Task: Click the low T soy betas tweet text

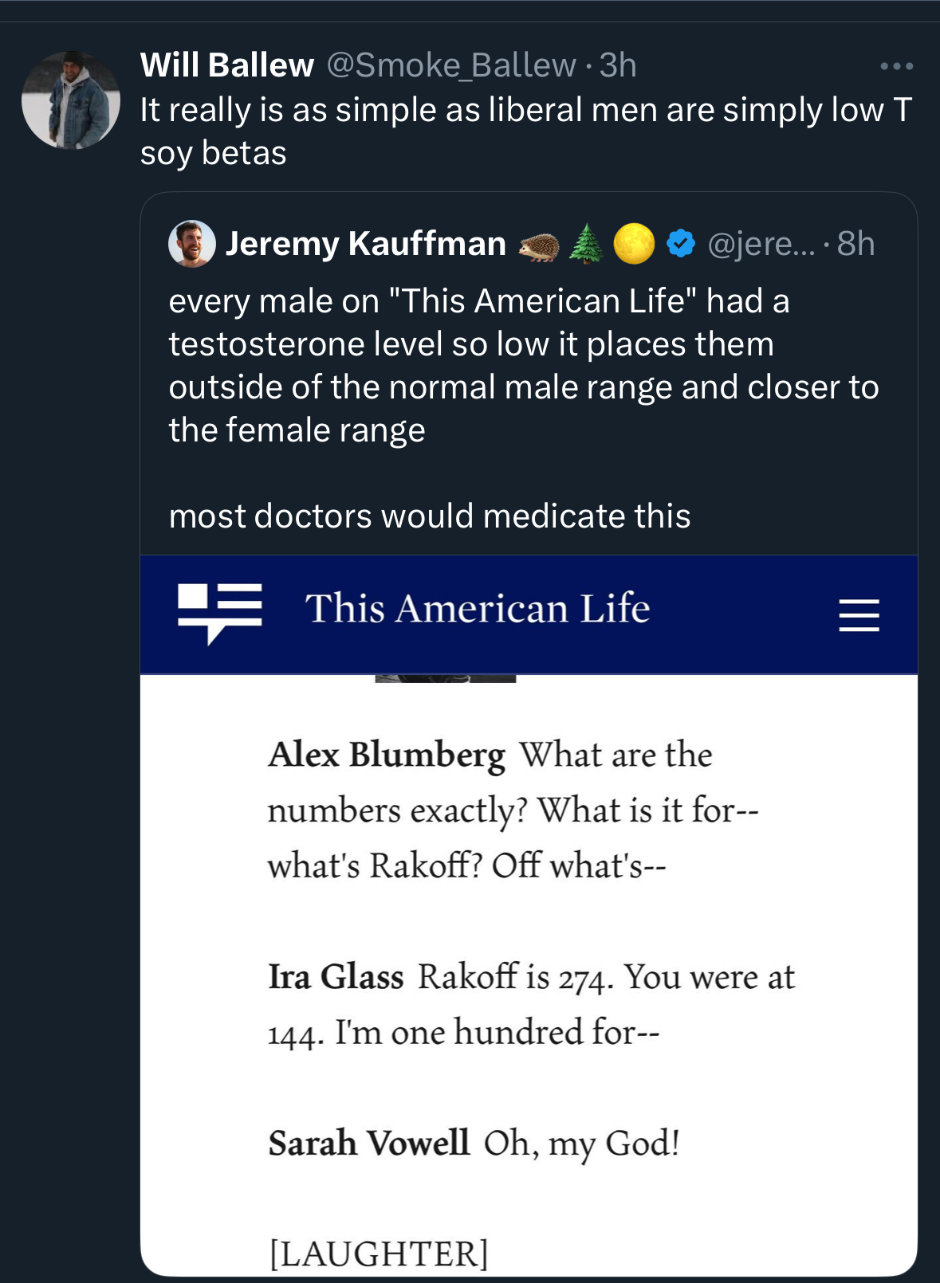Action: coord(525,131)
